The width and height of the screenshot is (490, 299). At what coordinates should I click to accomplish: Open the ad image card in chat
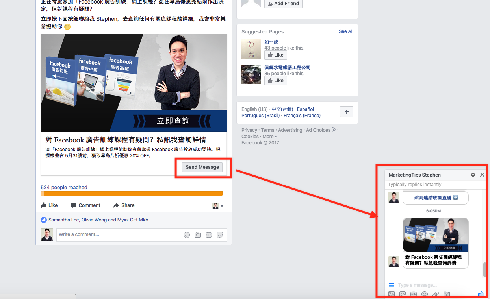click(x=436, y=235)
